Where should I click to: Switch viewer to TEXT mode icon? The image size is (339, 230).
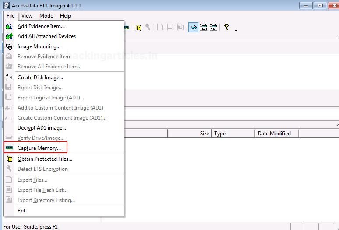[x=204, y=27]
